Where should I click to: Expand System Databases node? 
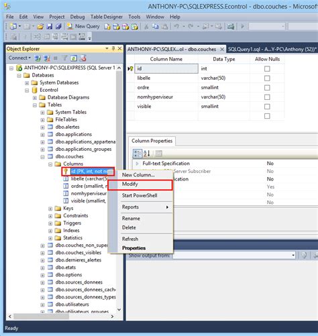[x=27, y=83]
